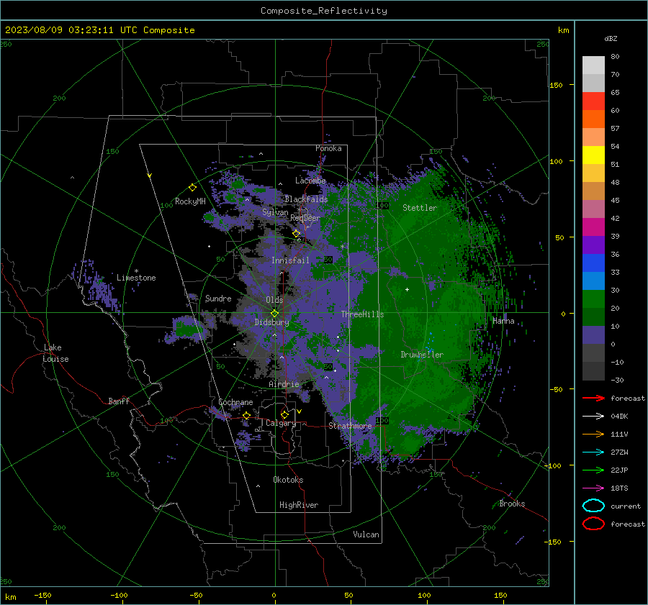Select the Calgary city label
This screenshot has width=648, height=605.
(281, 423)
